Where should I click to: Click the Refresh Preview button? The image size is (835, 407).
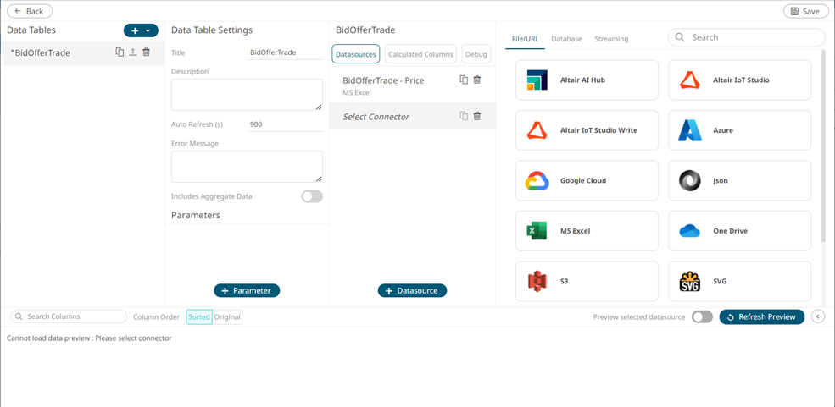click(761, 316)
